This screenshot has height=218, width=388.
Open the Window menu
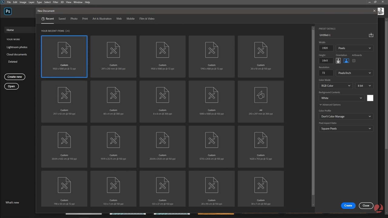[x=78, y=2]
